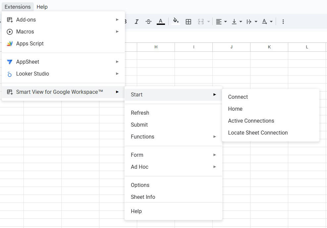327x228 pixels.
Task: Toggle bold formatting
Action: tap(125, 21)
